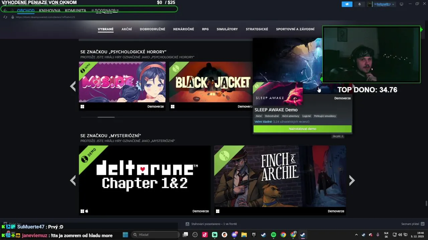Click the microphone icon in system tray
428x240 pixels.
(378, 235)
